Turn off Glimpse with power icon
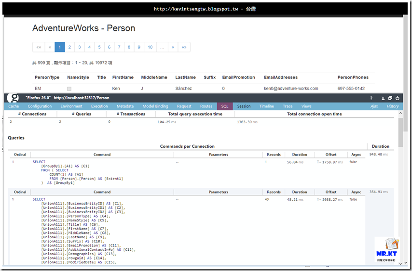This screenshot has width=412, height=271. [398, 98]
